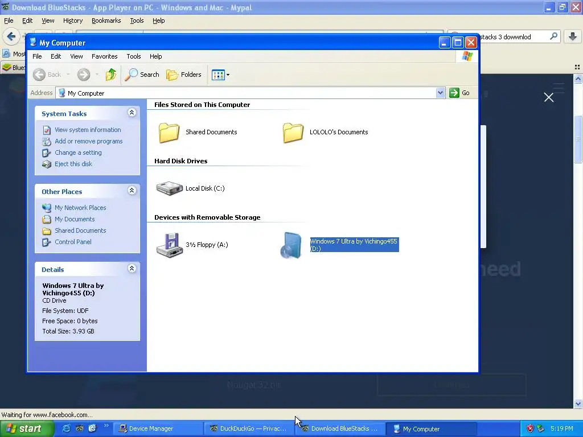Click the Eject this disk icon

[x=47, y=164]
